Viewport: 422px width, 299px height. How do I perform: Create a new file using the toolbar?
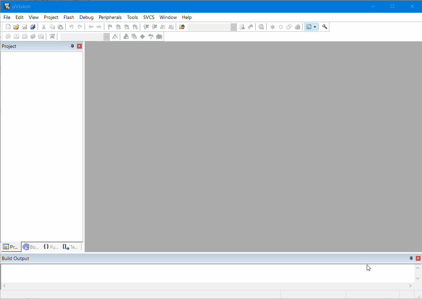[8, 27]
